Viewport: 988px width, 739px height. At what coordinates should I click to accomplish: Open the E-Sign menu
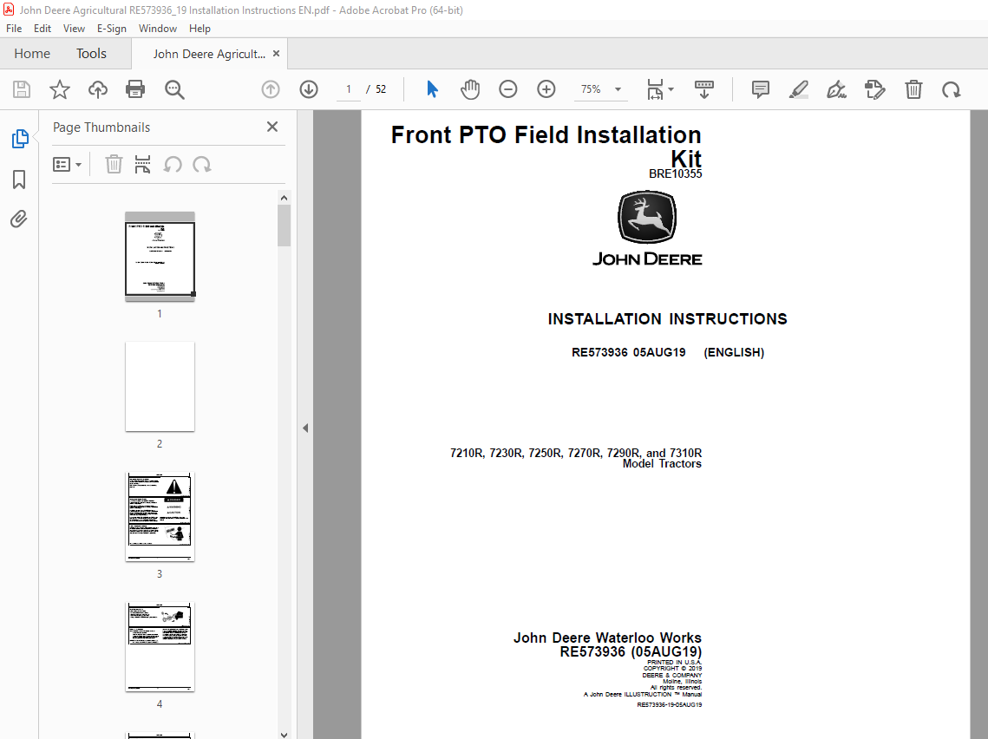point(112,29)
